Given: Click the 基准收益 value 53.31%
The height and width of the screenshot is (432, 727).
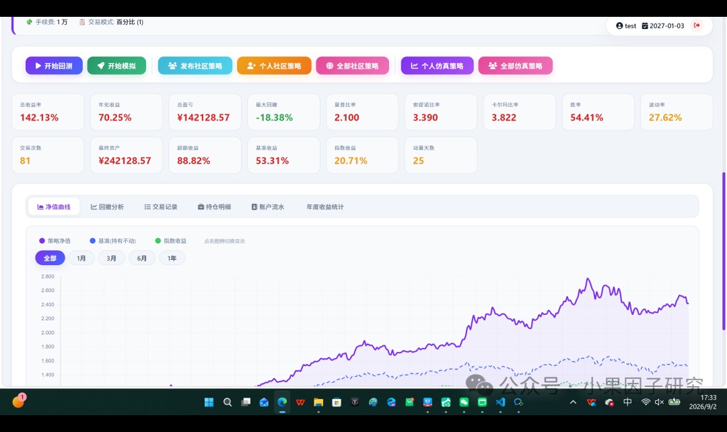Looking at the screenshot, I should (x=272, y=161).
